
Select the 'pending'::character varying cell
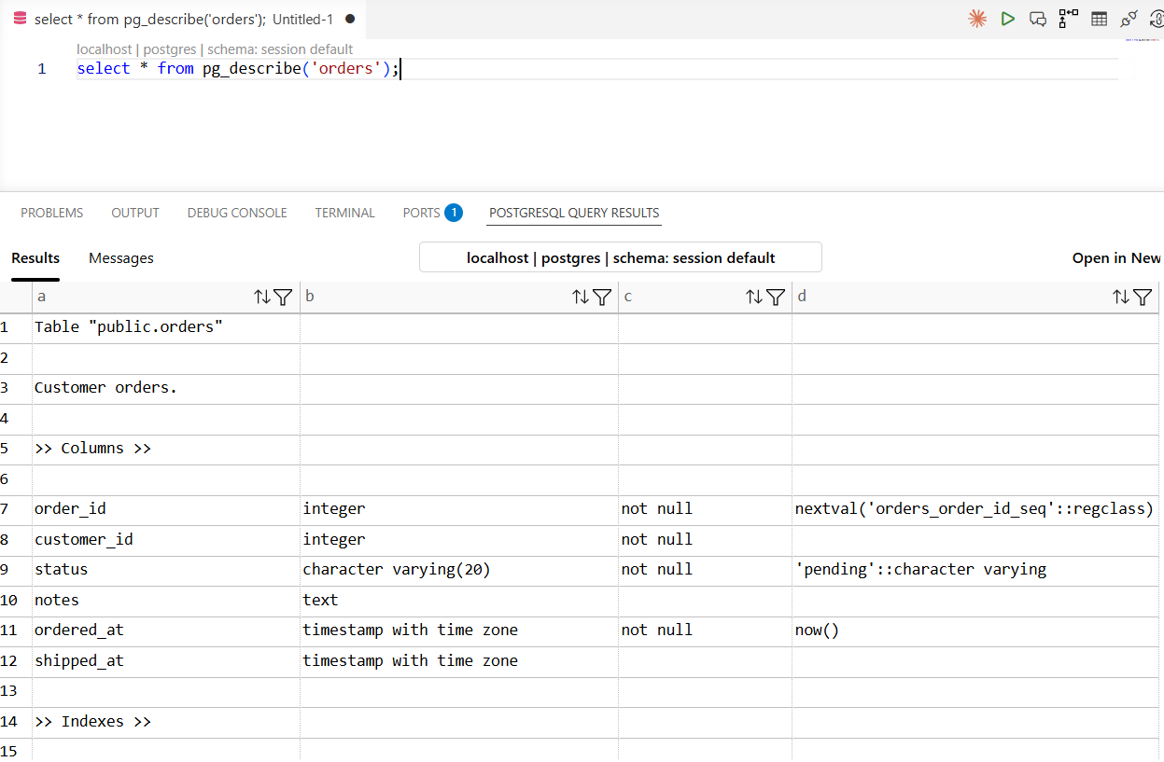pyautogui.click(x=975, y=570)
